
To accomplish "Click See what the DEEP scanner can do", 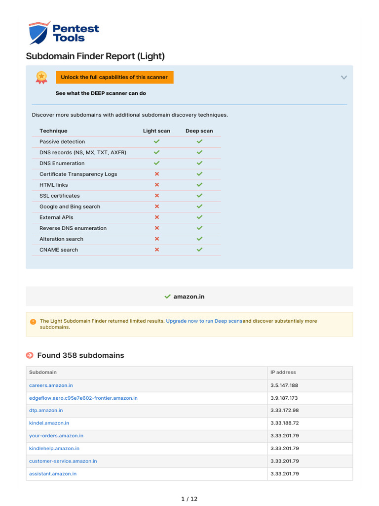I will pos(101,93).
